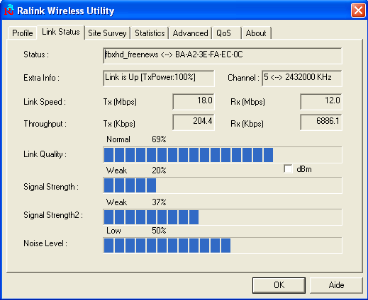Click the Status field showing fbxhd_freenews
The image size is (368, 300).
(x=223, y=56)
